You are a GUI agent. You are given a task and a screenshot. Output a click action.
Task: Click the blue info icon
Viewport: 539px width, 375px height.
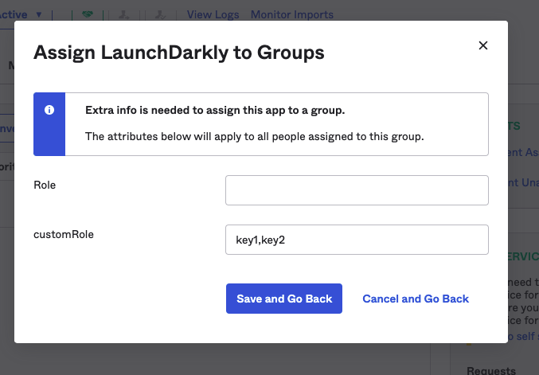(49, 110)
